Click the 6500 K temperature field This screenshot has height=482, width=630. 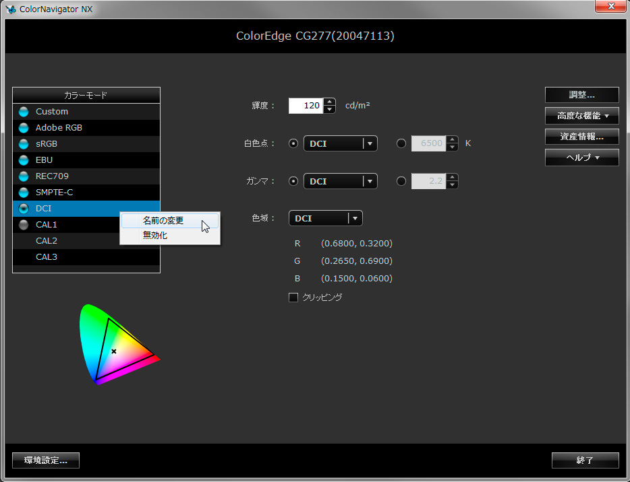point(429,143)
